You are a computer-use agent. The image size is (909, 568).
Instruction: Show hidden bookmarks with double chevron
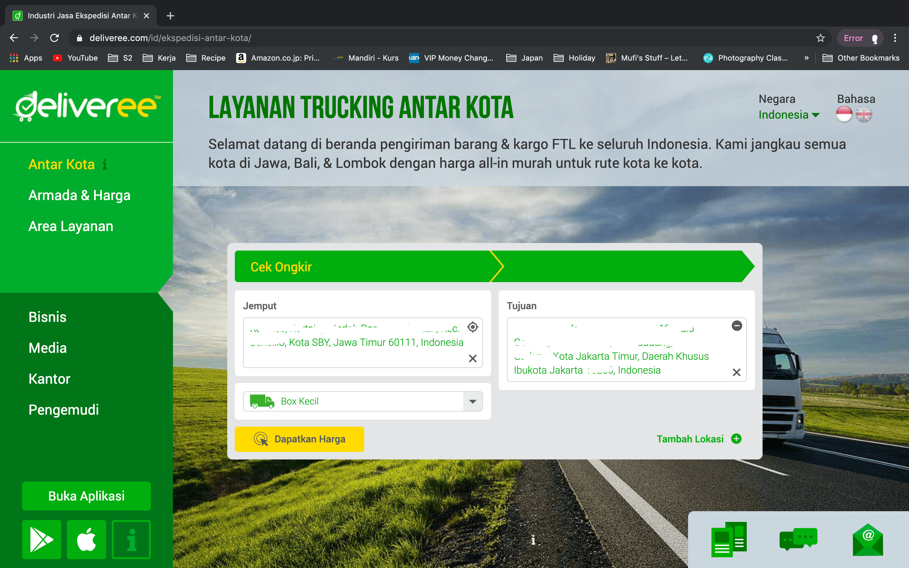806,58
